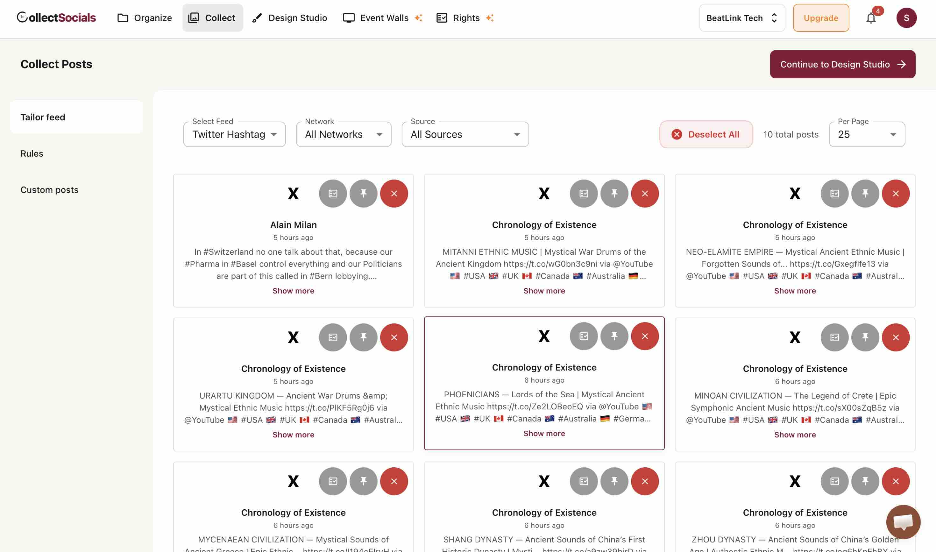Click rights icon on SHANG DYNASTY post
936x552 pixels.
coord(584,481)
